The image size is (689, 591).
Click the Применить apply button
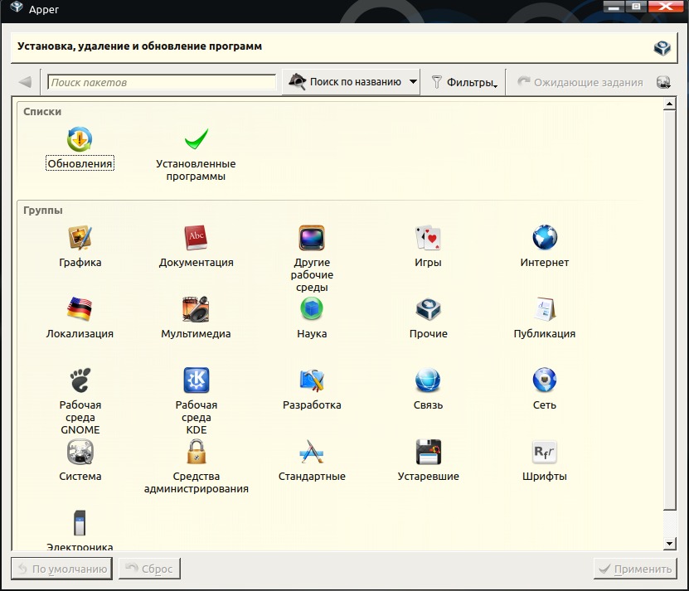[x=635, y=569]
